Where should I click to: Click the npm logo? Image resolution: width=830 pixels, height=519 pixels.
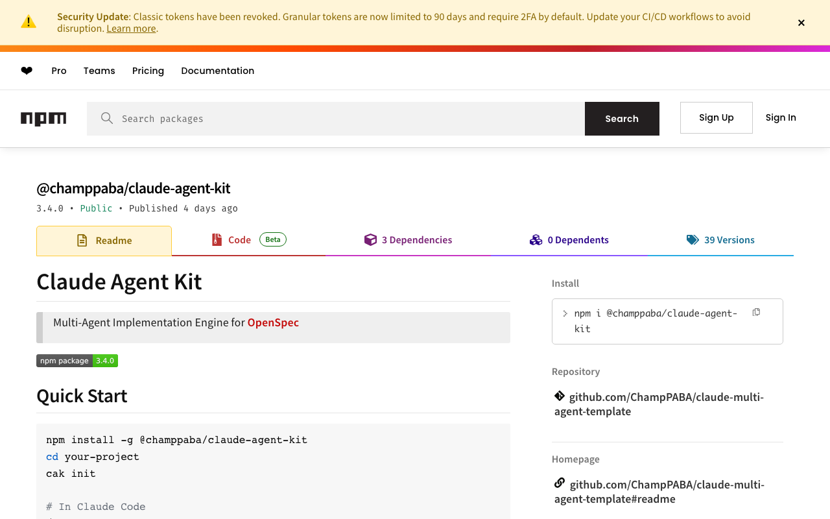click(x=43, y=119)
